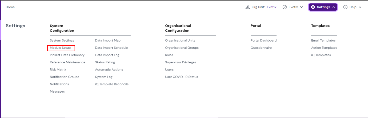
Task: Expand the Evotix user dropdown chevron
Action: tap(301, 7)
